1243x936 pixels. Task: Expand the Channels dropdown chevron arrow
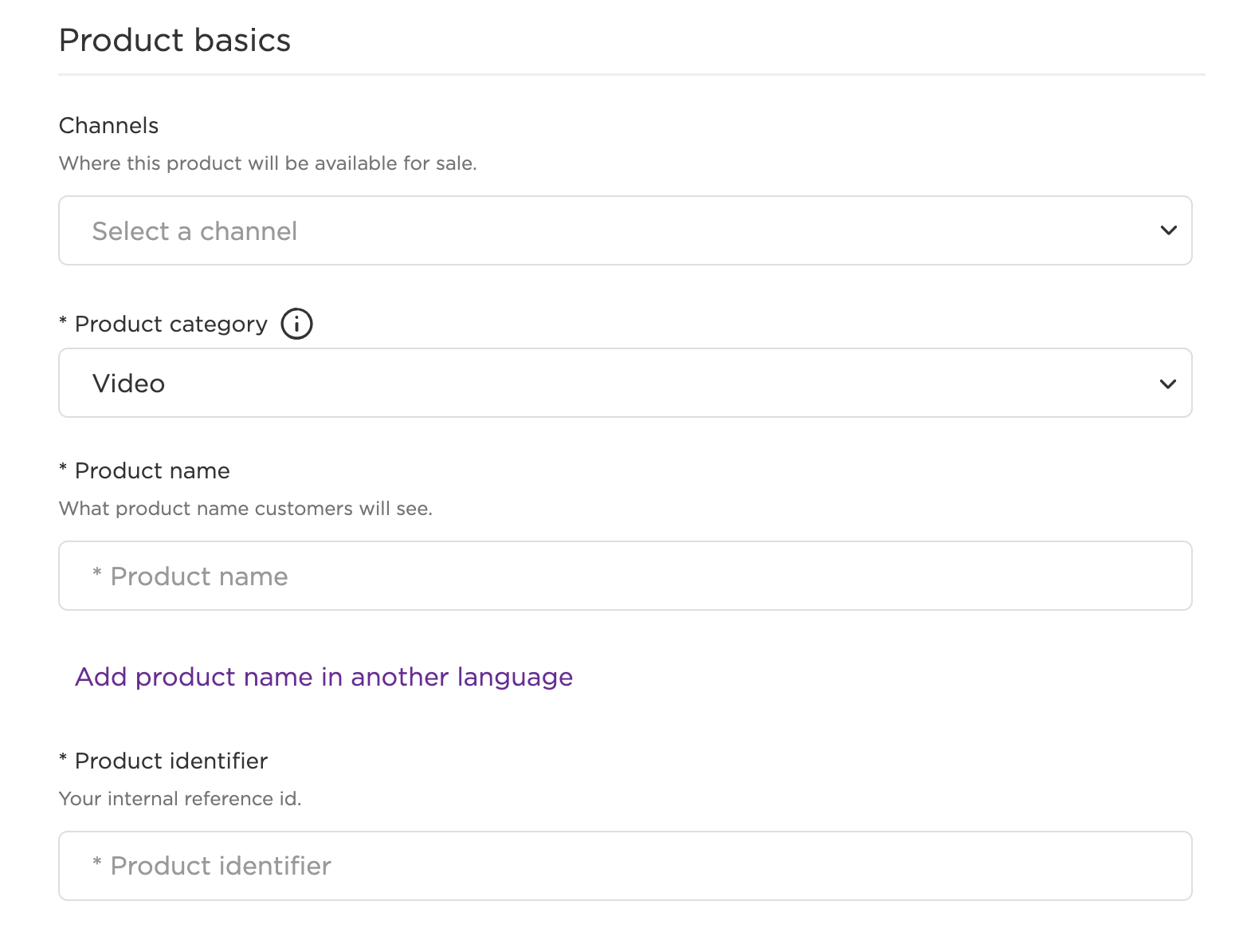click(x=1168, y=230)
